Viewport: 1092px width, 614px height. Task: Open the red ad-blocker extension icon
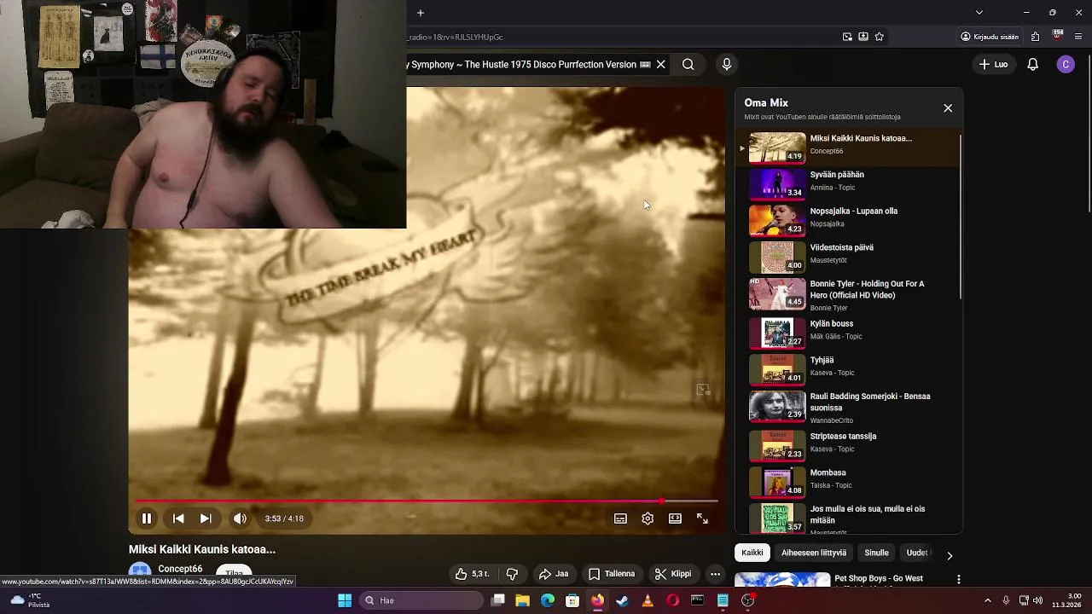[x=1058, y=36]
